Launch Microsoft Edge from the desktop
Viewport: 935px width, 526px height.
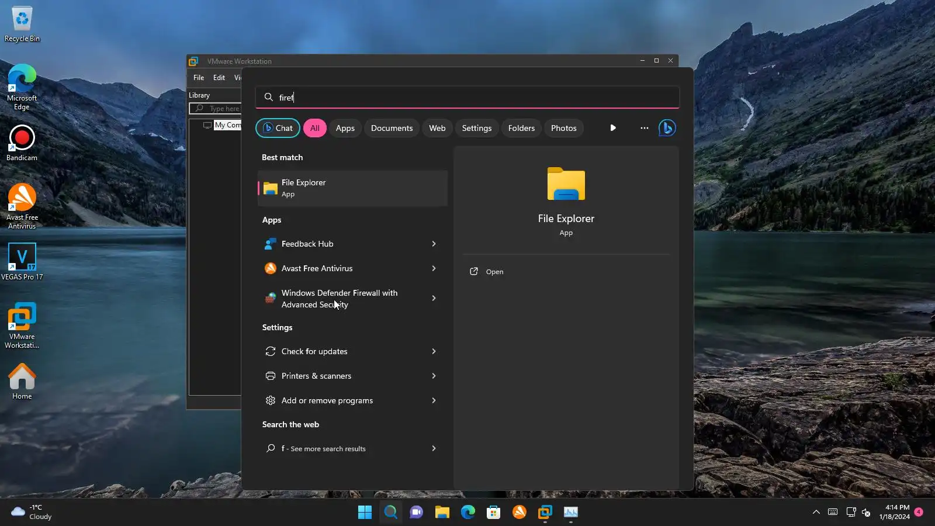pyautogui.click(x=22, y=87)
